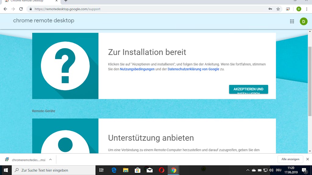
Task: Reload the Chrome Remote Desktop page
Action: click(x=21, y=9)
